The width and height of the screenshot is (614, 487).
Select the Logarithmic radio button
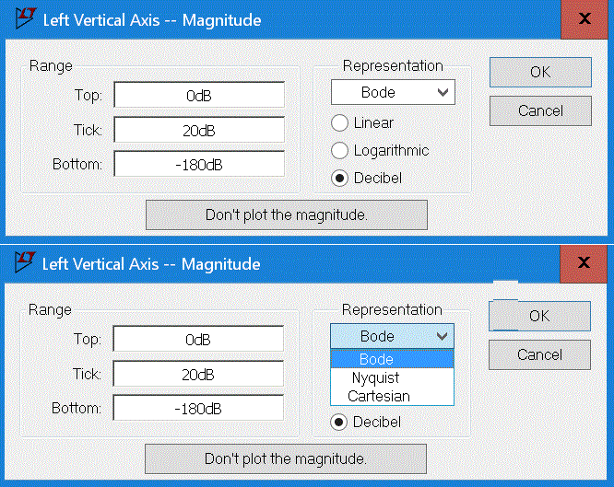click(340, 150)
